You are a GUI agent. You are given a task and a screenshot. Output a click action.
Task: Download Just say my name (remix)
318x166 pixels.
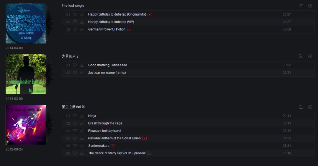click(82, 73)
